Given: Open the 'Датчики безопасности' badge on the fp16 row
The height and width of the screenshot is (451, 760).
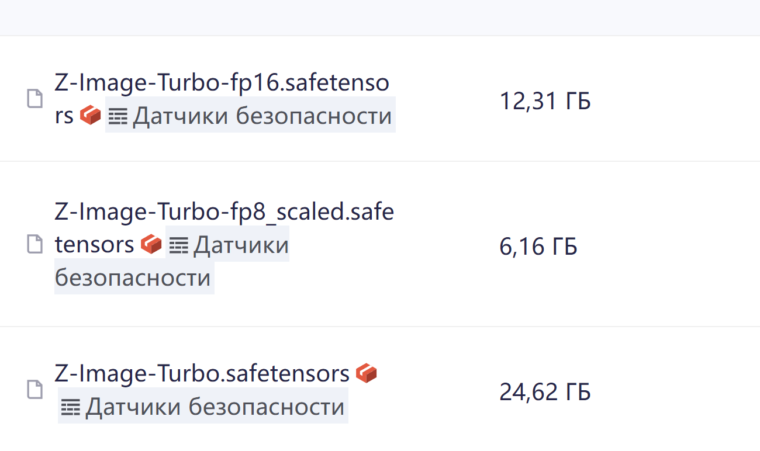Looking at the screenshot, I should click(261, 116).
